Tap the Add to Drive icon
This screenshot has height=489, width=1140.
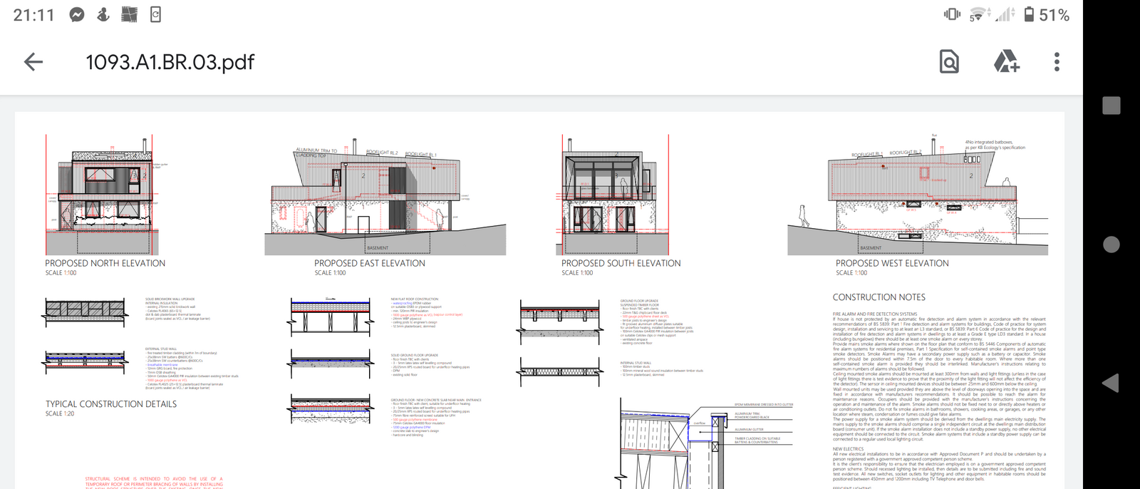click(x=1005, y=62)
